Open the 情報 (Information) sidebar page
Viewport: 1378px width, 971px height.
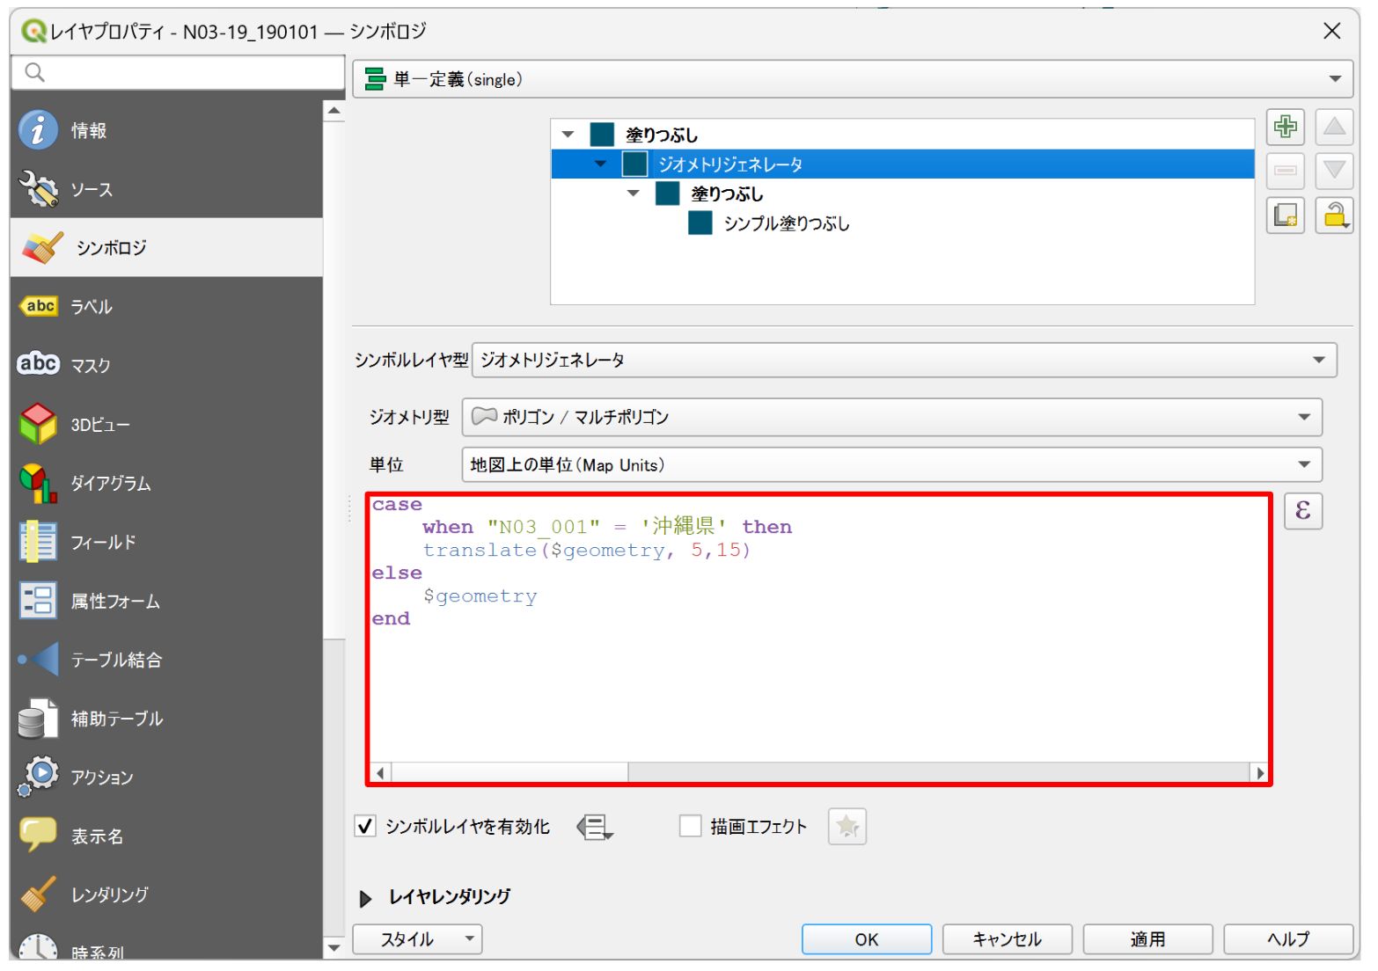166,130
